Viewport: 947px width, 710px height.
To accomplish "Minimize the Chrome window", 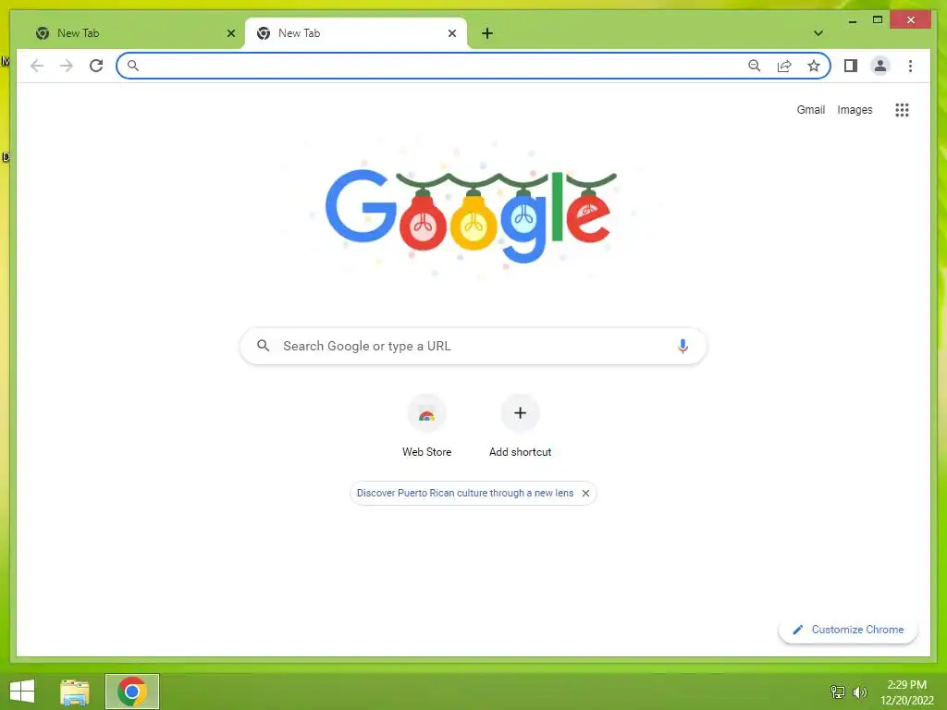I will (852, 20).
